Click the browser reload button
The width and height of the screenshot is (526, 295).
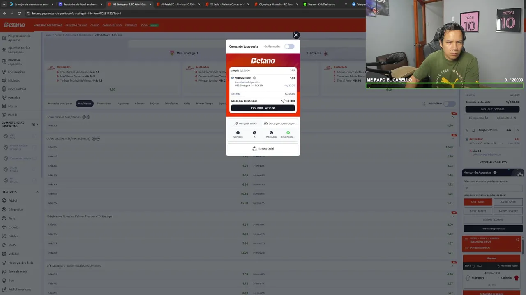pyautogui.click(x=19, y=13)
